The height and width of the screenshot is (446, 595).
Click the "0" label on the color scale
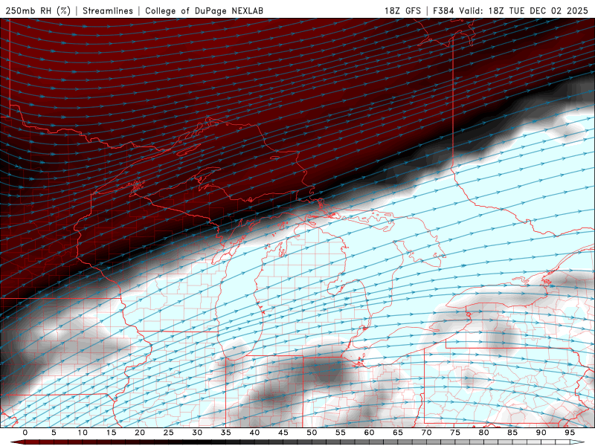(x=25, y=433)
